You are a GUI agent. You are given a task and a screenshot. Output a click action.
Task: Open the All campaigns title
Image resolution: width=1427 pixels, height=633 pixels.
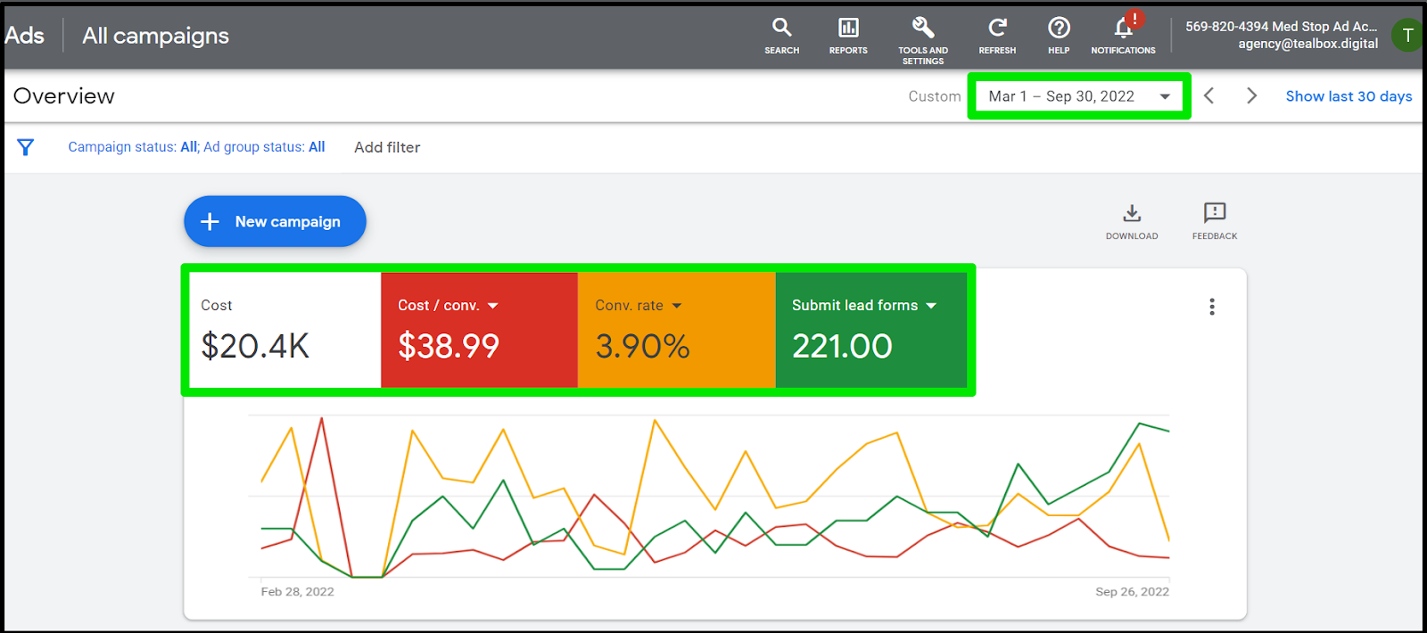click(155, 36)
